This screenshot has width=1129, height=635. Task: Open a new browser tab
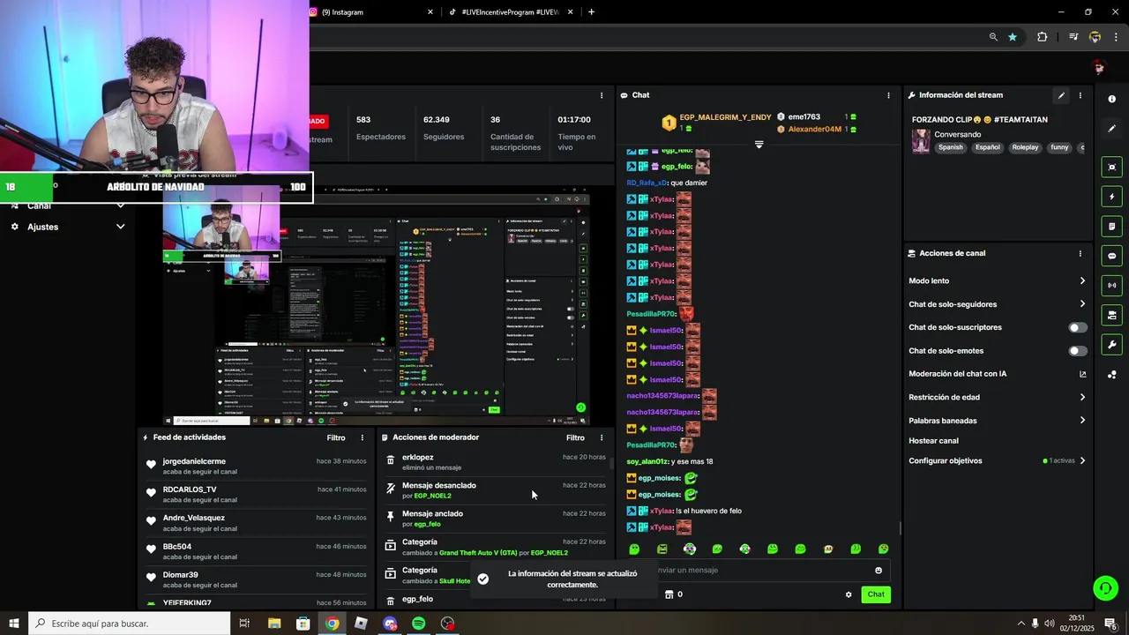click(591, 12)
